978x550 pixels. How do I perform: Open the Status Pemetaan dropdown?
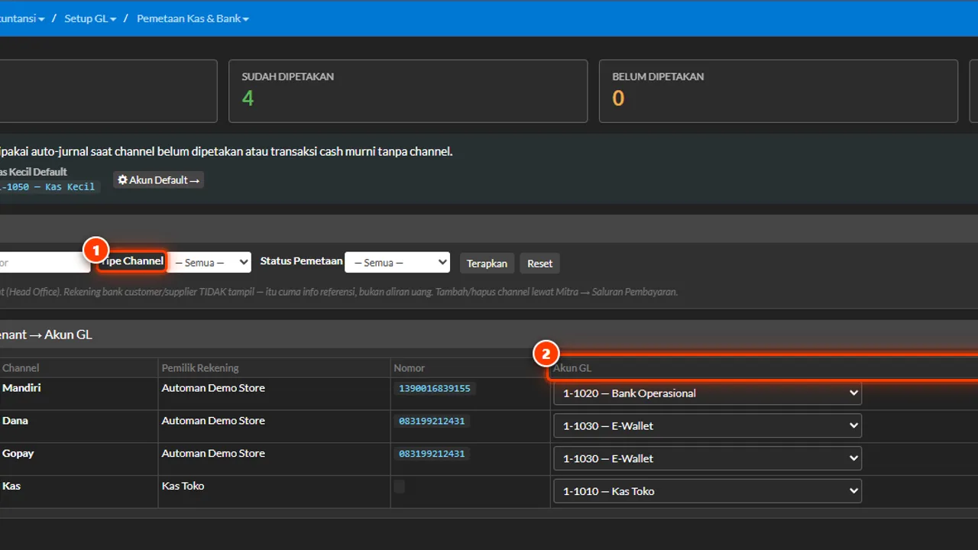point(397,263)
